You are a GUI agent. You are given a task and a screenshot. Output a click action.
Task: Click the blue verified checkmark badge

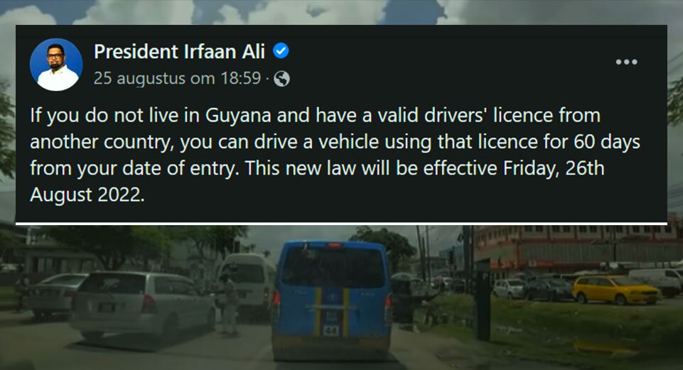[x=281, y=51]
